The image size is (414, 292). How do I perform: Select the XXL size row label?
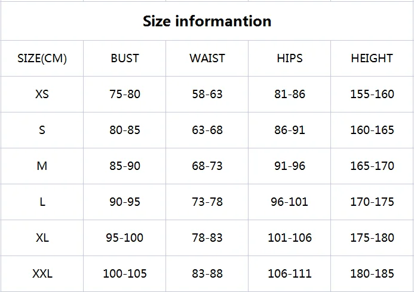point(42,274)
